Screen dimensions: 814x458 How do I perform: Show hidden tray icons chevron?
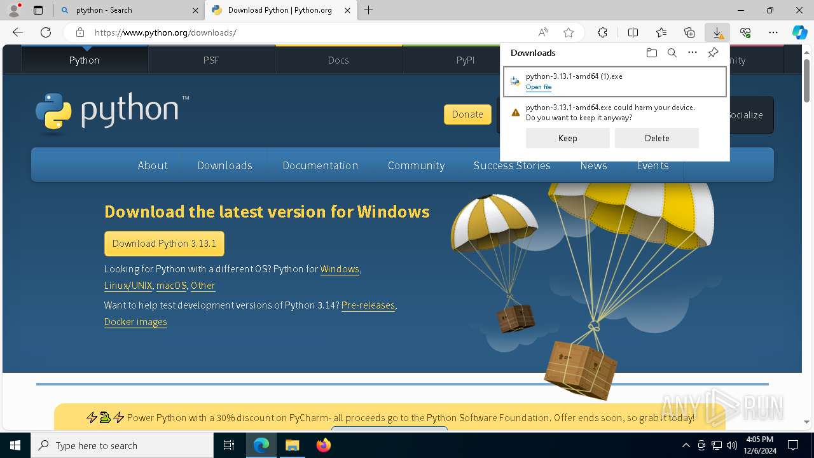click(686, 445)
